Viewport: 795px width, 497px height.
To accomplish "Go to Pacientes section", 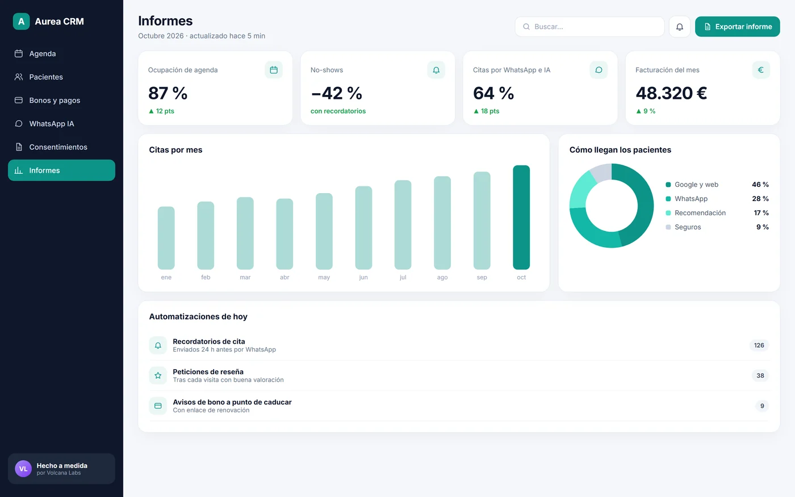I will (x=61, y=77).
